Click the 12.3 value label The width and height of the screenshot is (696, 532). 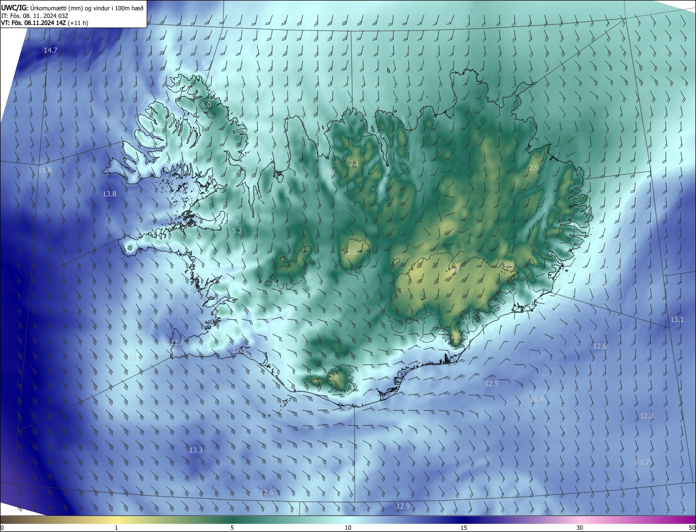647,416
